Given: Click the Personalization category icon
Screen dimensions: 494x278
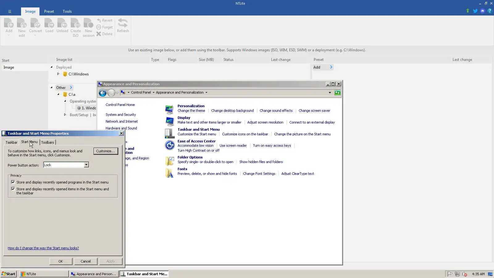Looking at the screenshot, I should point(170,109).
